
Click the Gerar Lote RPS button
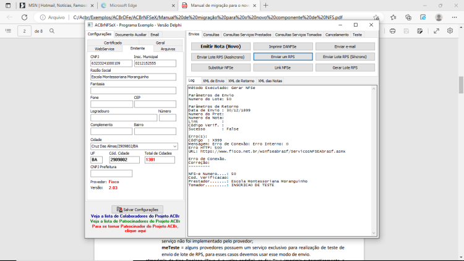click(345, 68)
